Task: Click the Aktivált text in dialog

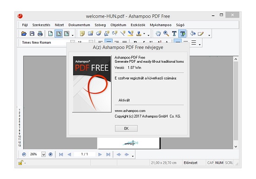Action: (x=124, y=100)
